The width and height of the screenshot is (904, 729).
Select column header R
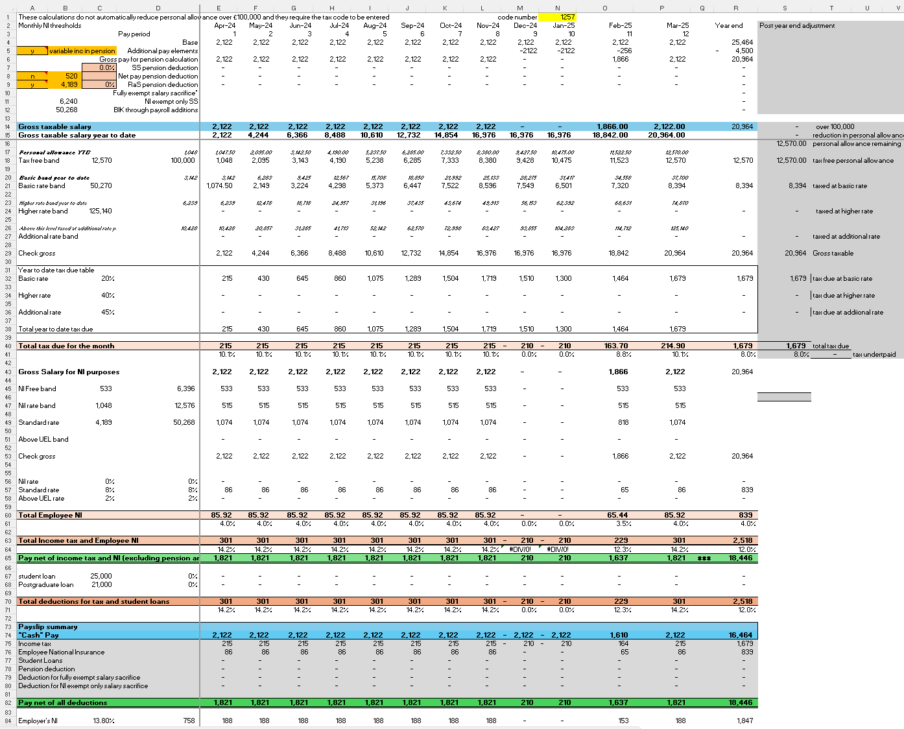pyautogui.click(x=735, y=8)
